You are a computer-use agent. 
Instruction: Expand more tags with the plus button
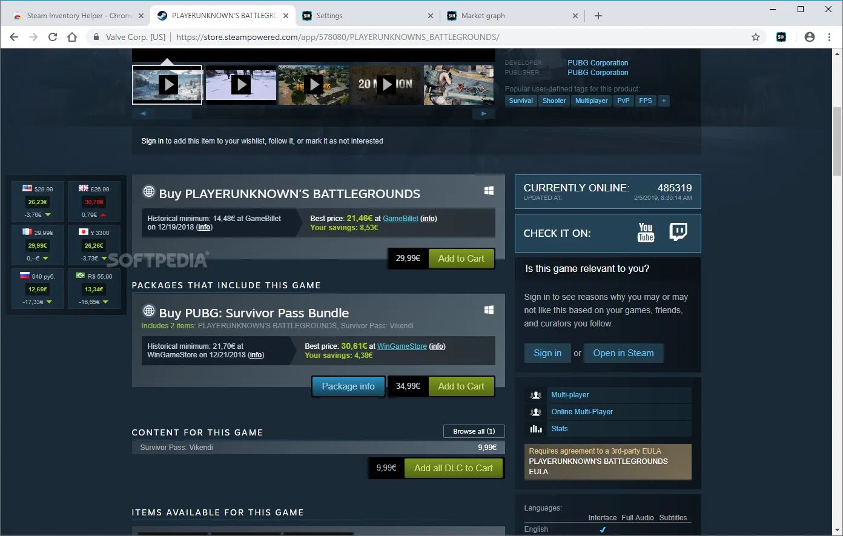click(664, 101)
